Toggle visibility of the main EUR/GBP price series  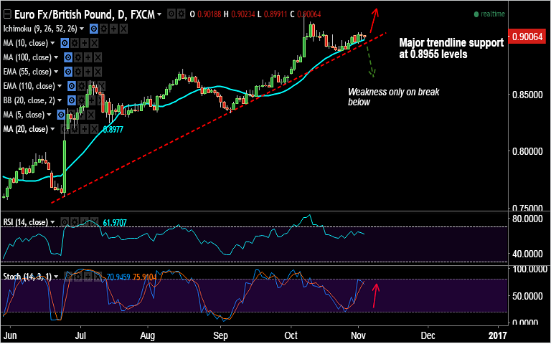(171, 14)
